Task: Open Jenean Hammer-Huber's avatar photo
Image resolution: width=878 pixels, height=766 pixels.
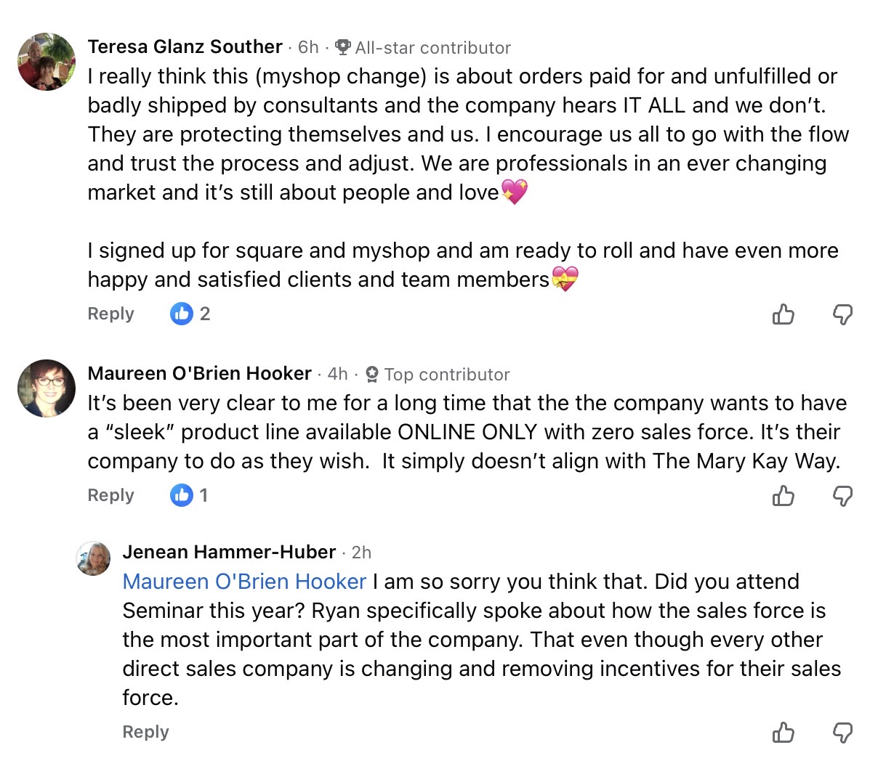Action: tap(94, 558)
